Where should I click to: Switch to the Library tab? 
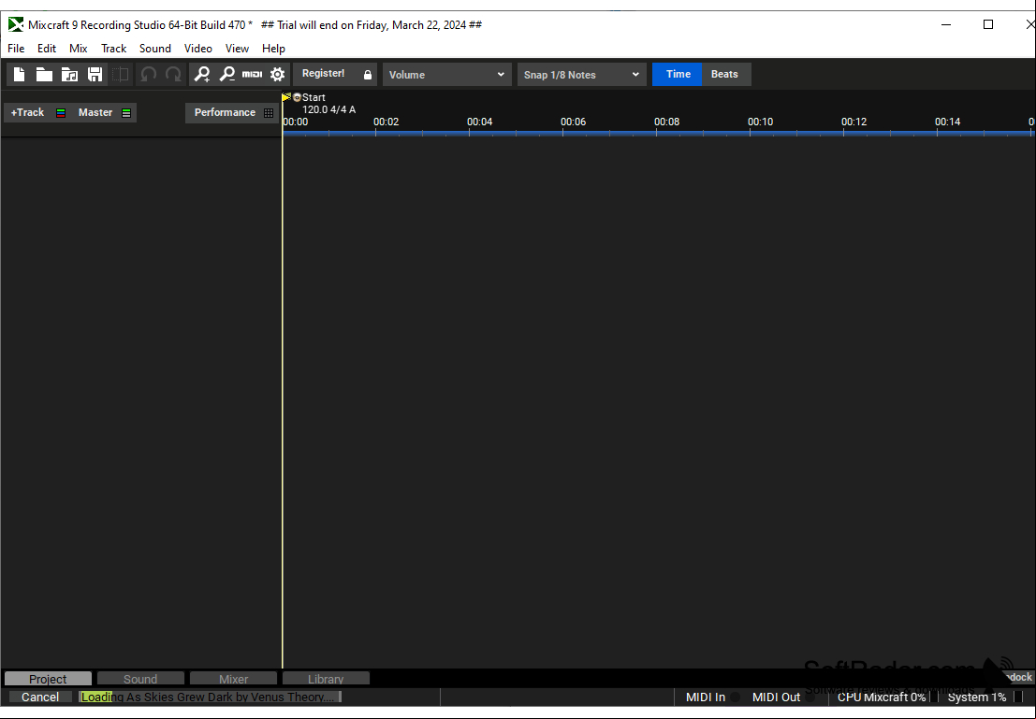point(326,679)
